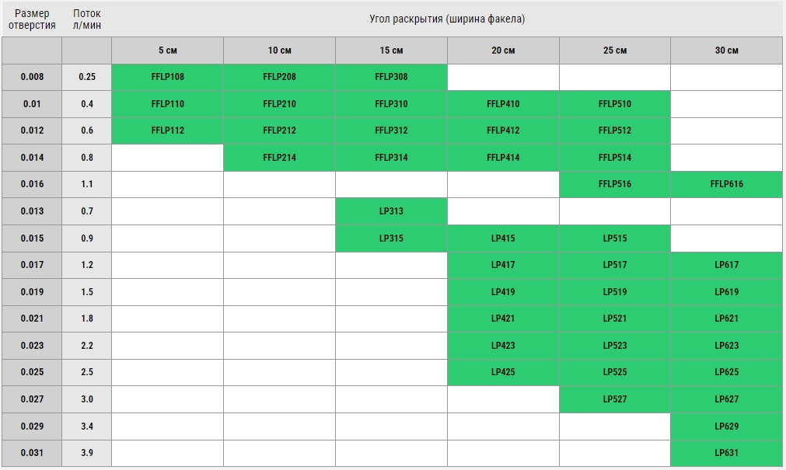This screenshot has height=470, width=786.
Task: Click the LP629 cell
Action: point(726,426)
